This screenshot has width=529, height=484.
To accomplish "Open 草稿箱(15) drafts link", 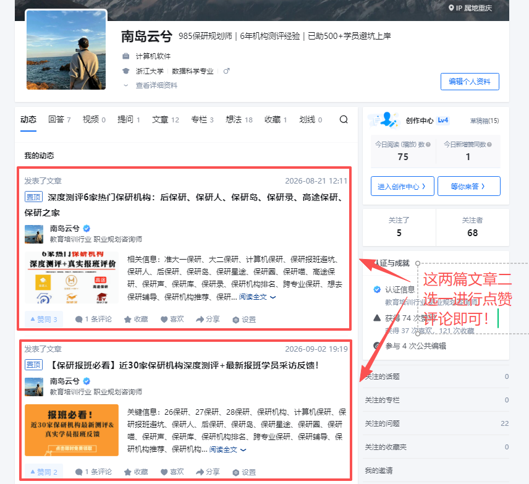I will pos(485,121).
